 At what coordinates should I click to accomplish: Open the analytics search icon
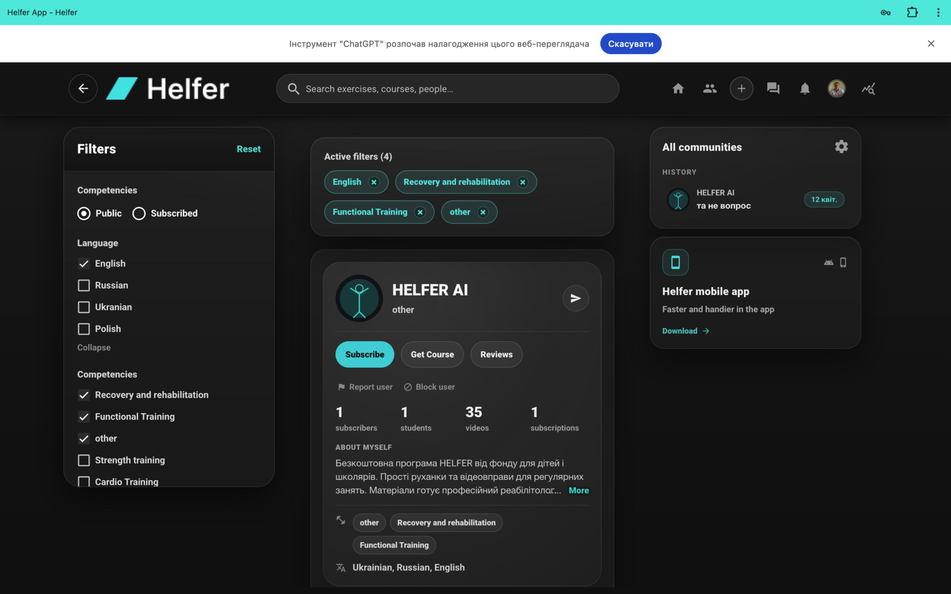pos(868,89)
